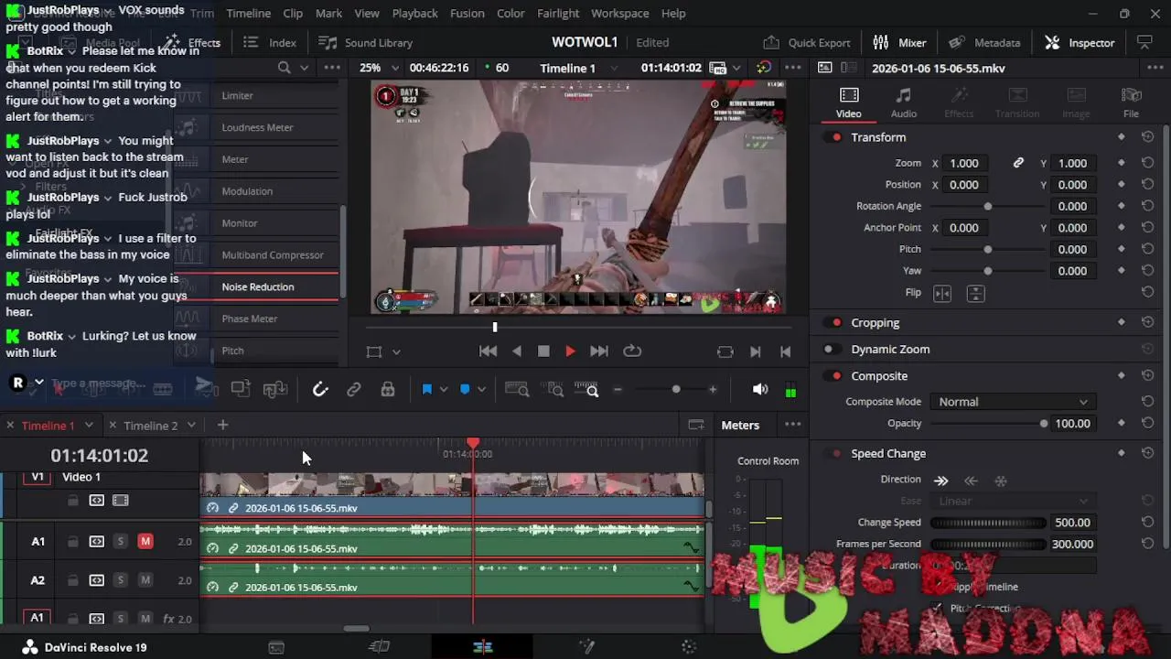The width and height of the screenshot is (1171, 659).
Task: Expand the Timeline 1 tab dropdown arrow
Action: 89,425
